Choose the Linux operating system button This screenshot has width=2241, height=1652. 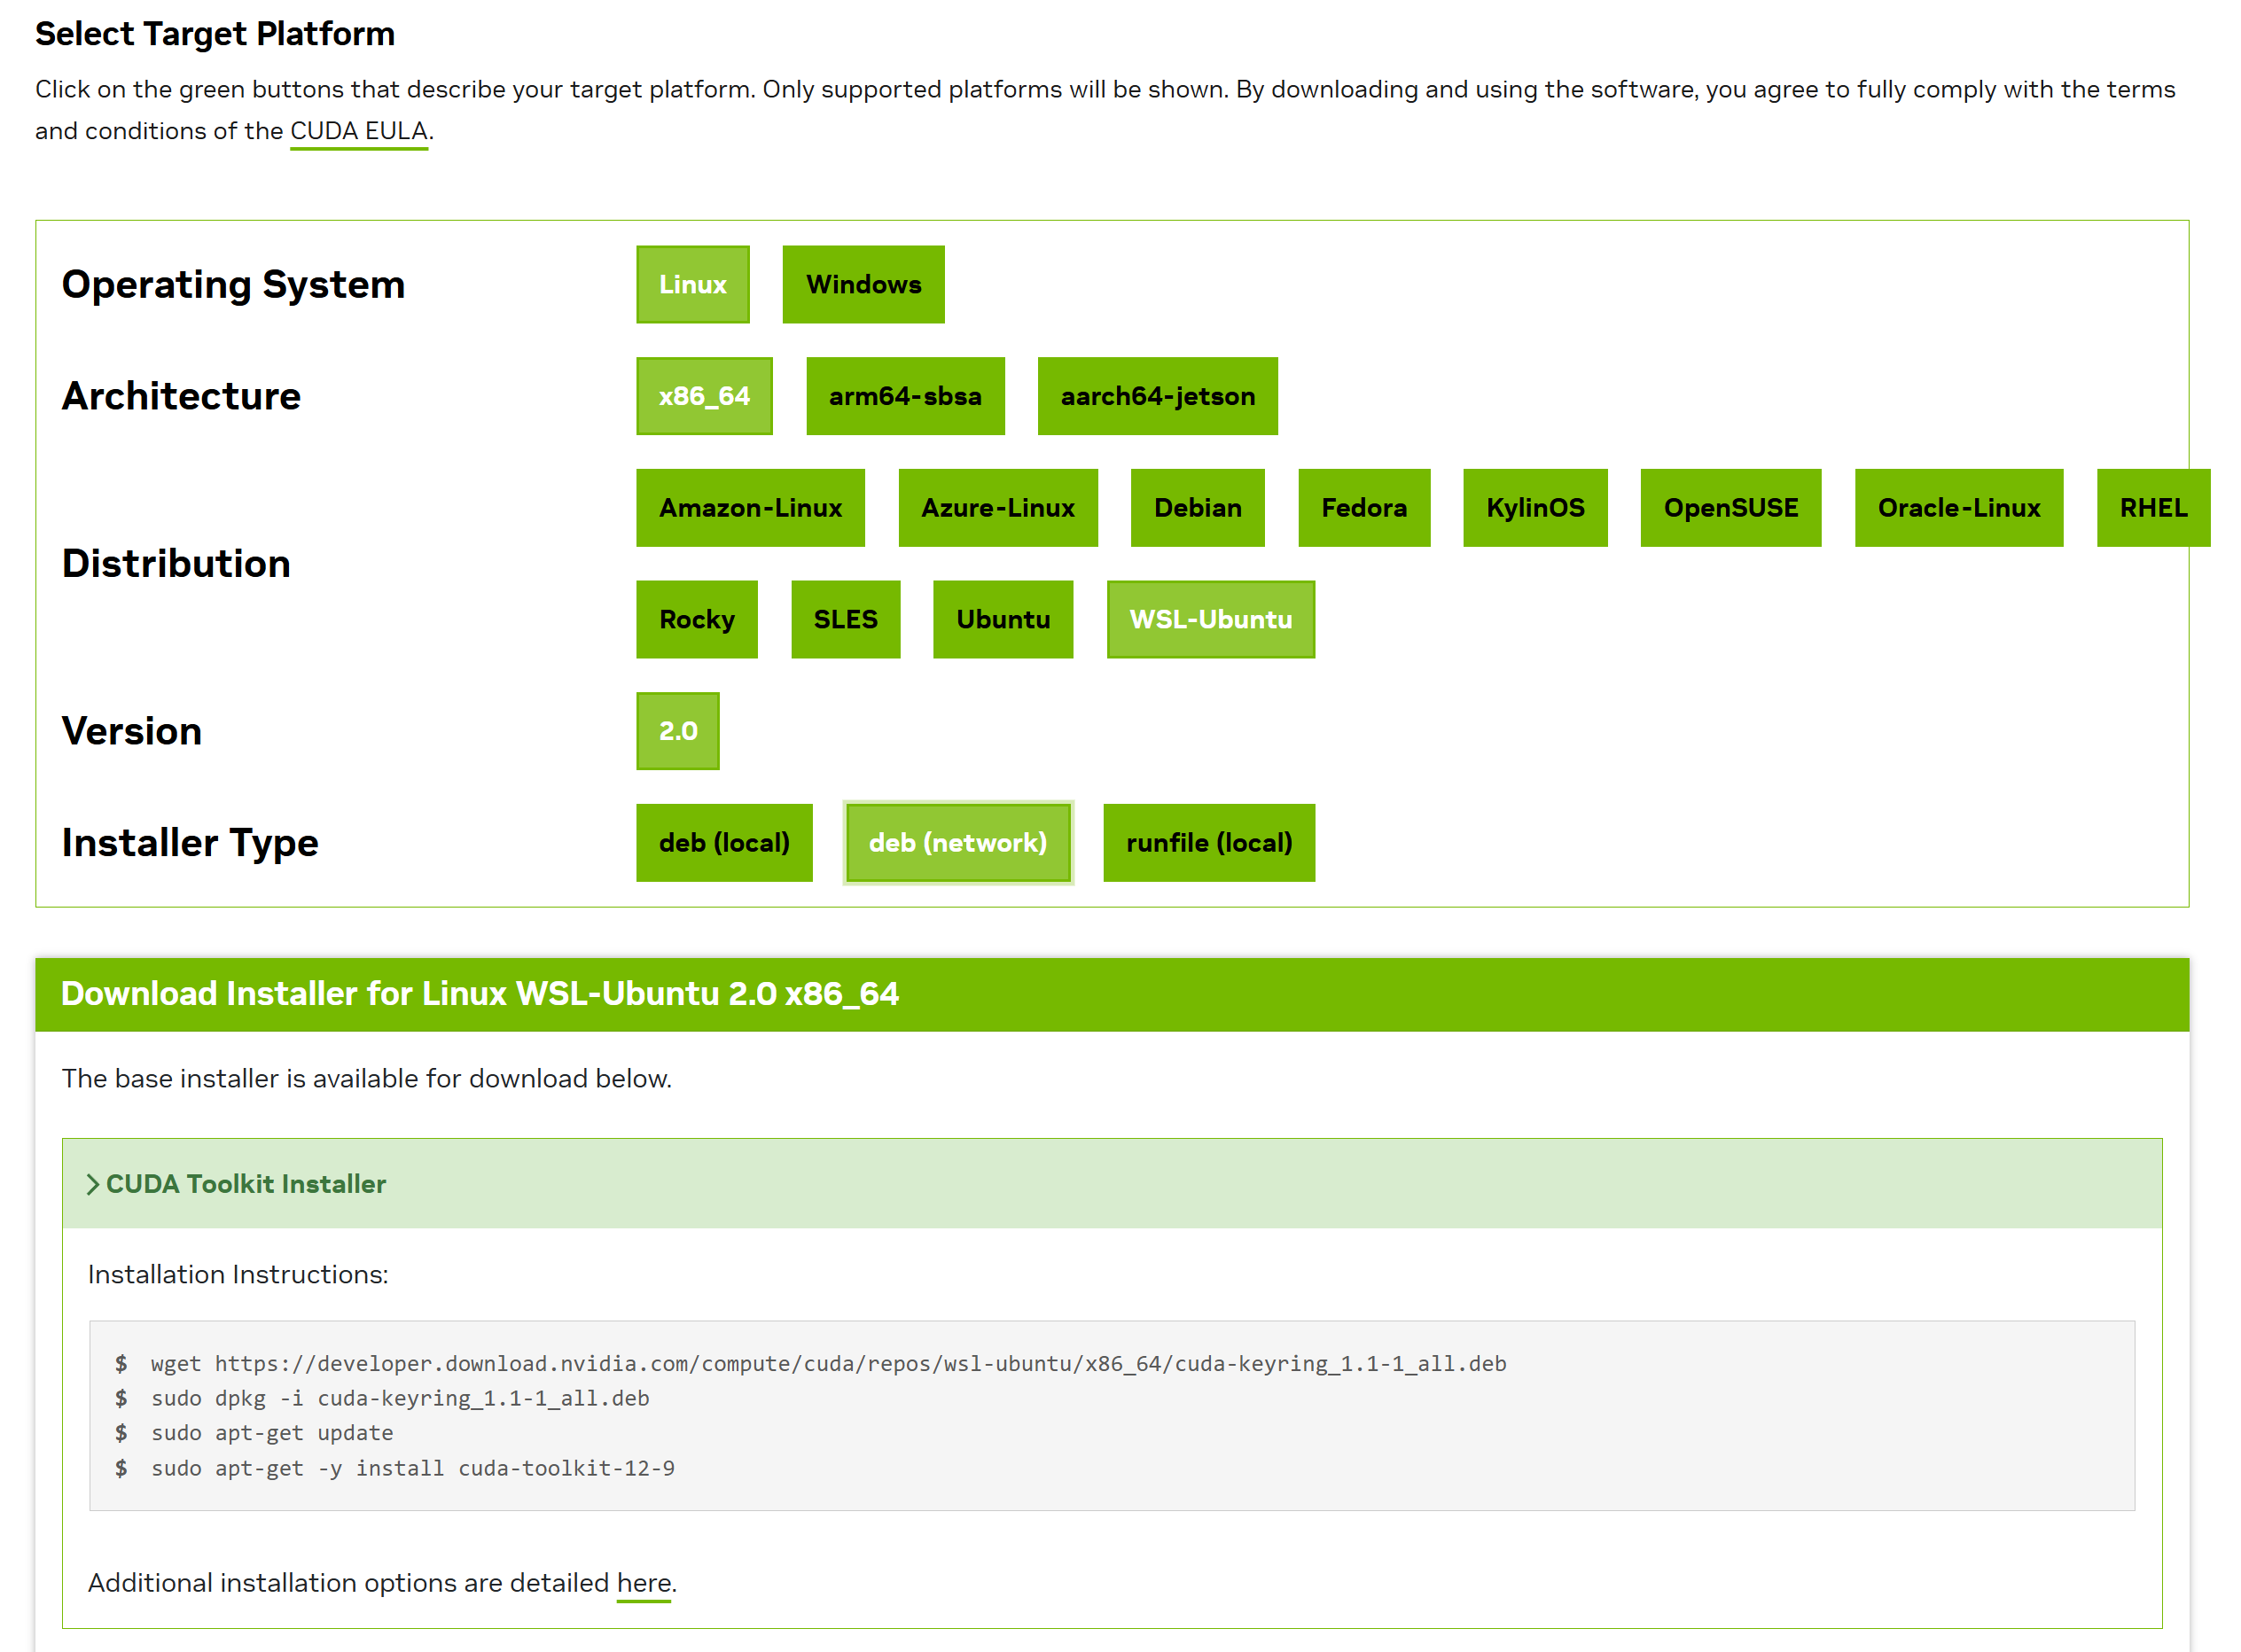pos(692,284)
